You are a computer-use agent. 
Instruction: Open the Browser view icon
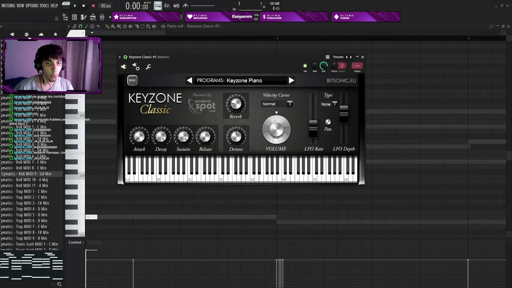point(65,17)
